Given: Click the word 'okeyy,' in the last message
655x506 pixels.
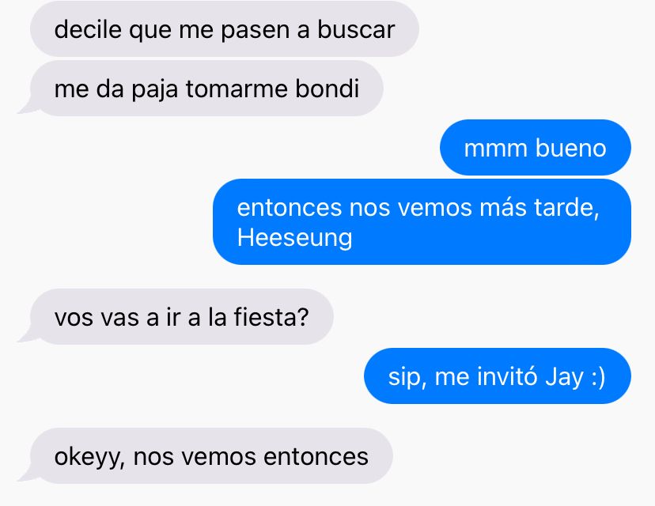Looking at the screenshot, I should [x=89, y=458].
